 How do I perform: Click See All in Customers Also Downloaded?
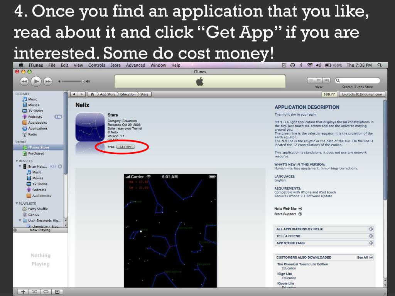point(365,257)
